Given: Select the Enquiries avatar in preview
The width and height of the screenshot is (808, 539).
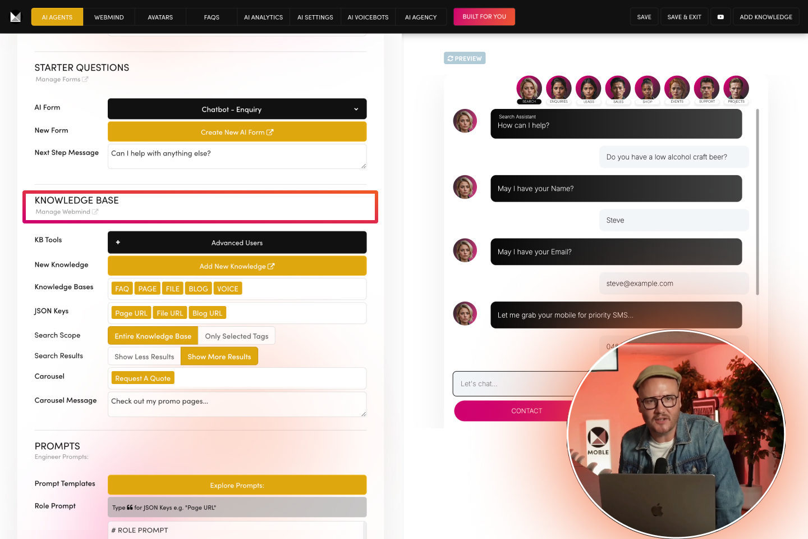Looking at the screenshot, I should click(558, 88).
